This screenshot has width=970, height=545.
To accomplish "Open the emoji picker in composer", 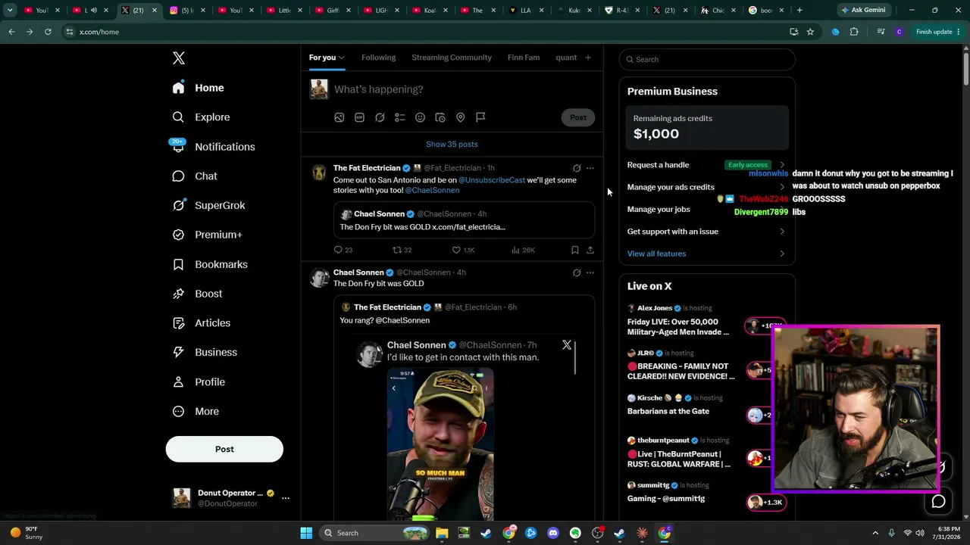I will pos(420,117).
